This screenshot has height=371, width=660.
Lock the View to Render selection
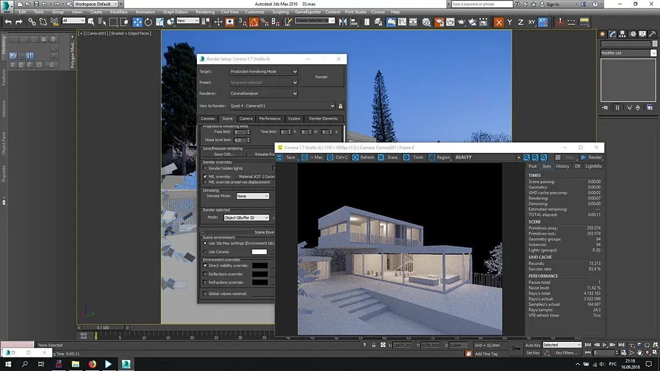coord(341,106)
